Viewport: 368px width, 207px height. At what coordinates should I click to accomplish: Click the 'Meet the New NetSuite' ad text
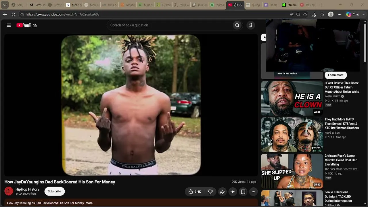click(x=287, y=73)
